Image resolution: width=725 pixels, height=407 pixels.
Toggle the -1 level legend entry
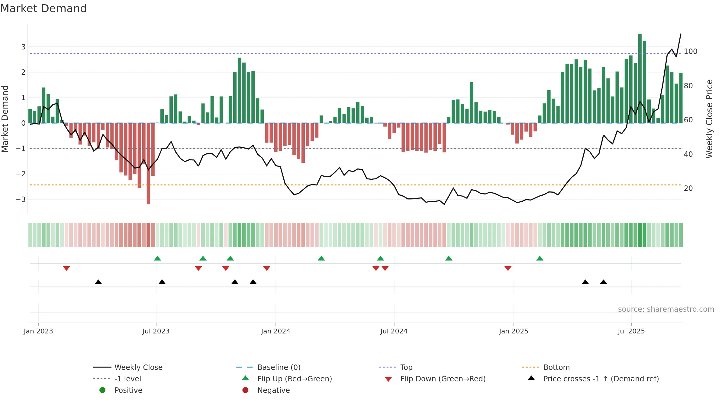tap(117, 379)
